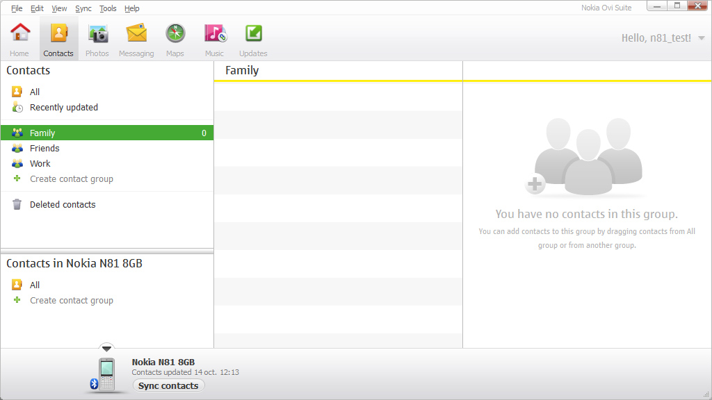Open the File menu

pyautogui.click(x=17, y=8)
